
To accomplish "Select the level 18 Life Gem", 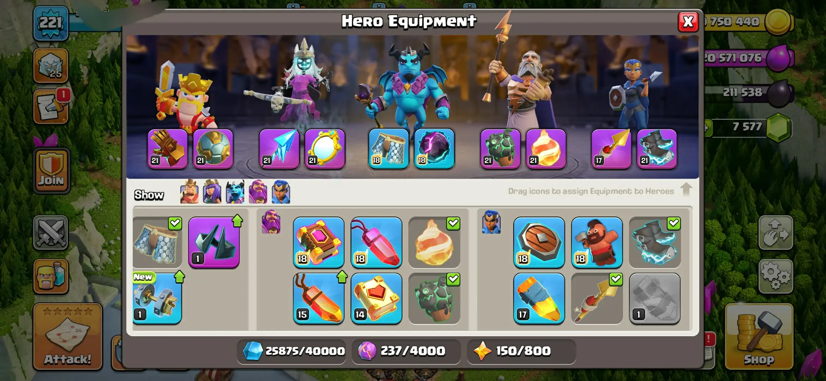I will point(376,242).
